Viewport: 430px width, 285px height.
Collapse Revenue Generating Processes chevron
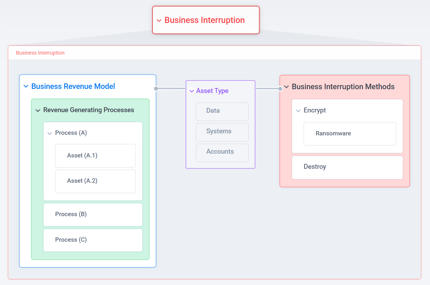pos(38,110)
